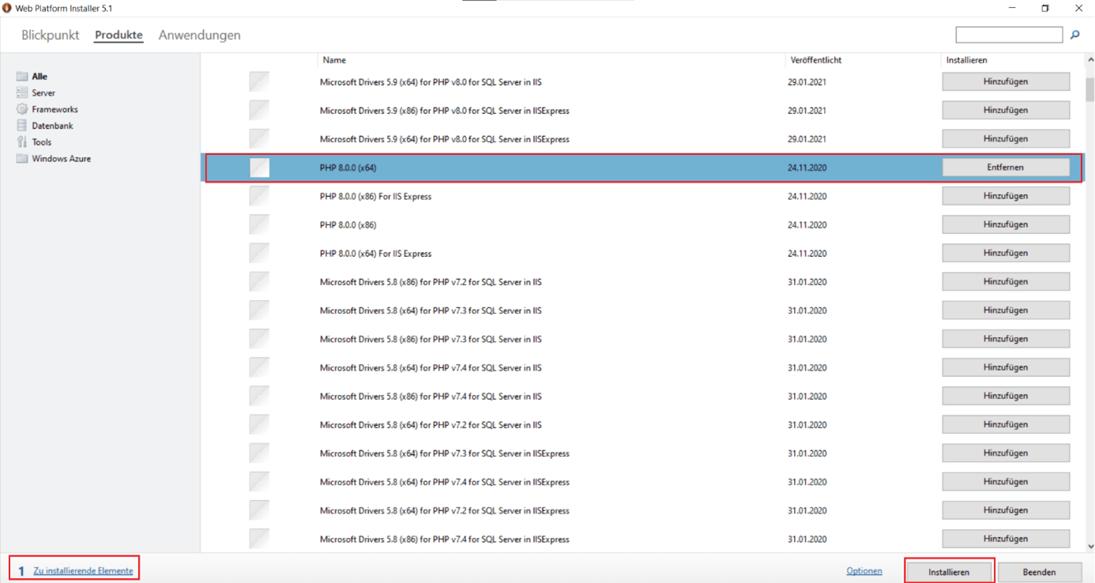Click the Web Platform Installer title bar icon
The width and height of the screenshot is (1095, 583).
(x=7, y=8)
